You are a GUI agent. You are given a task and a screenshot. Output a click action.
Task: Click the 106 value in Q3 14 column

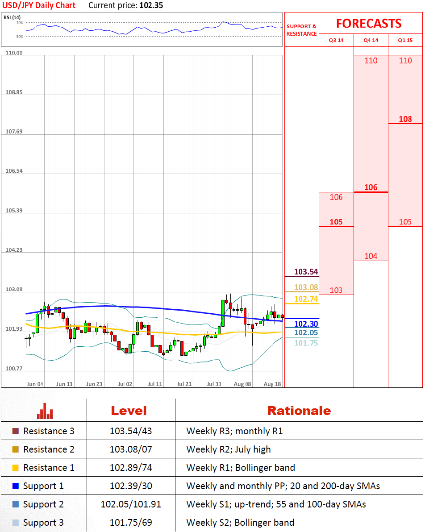336,197
